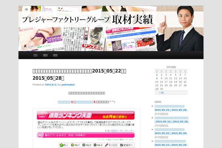Open the middle item in black navigation bar
Viewport: 222px width, 148px height.
[x=45, y=55]
